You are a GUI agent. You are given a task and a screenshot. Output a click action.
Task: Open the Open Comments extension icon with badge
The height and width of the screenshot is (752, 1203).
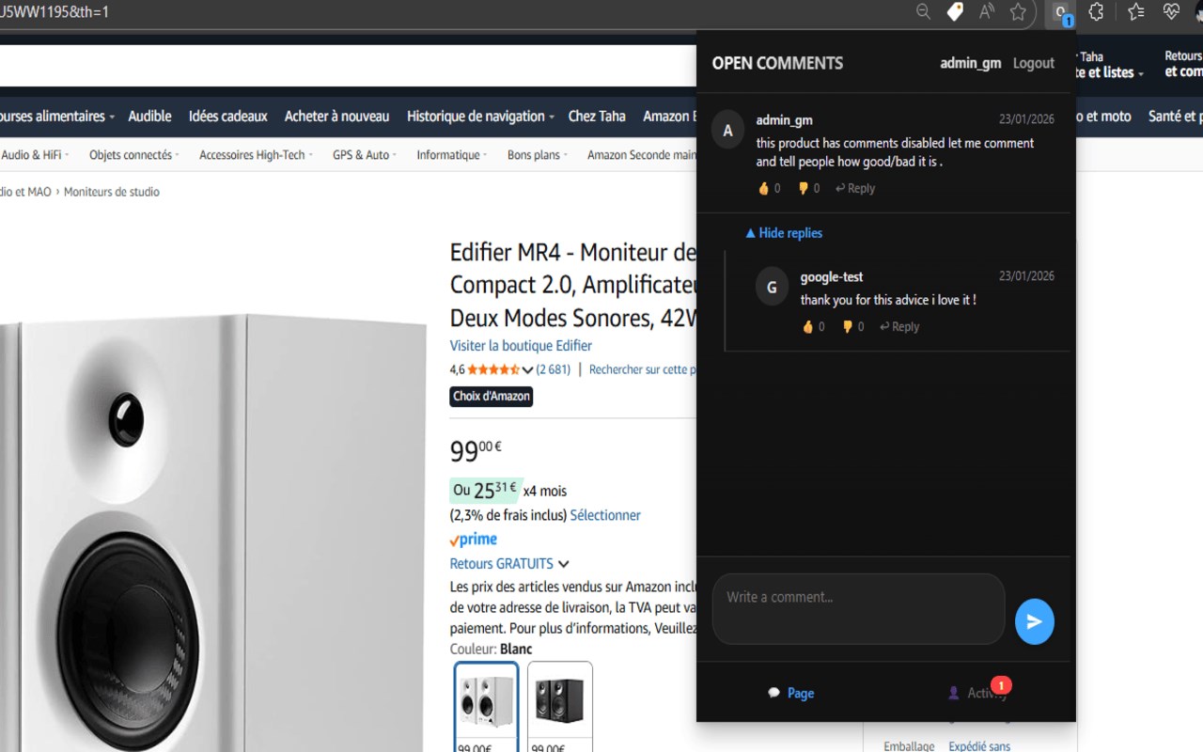coord(1061,13)
